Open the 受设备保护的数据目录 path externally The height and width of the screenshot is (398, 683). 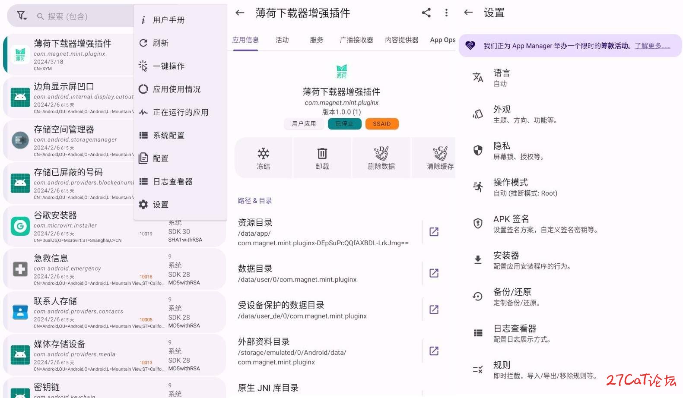(434, 310)
